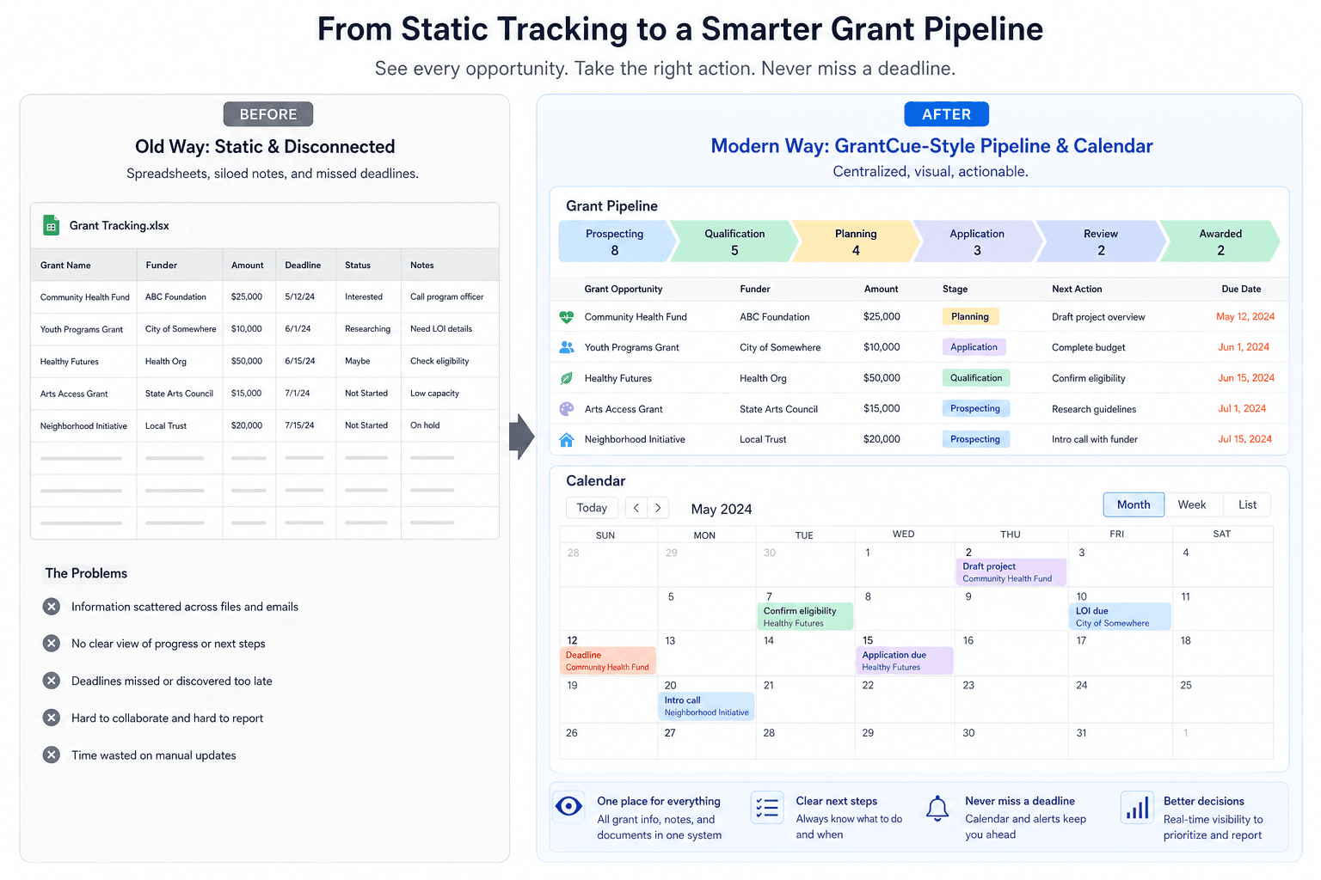
Task: Click 'Need LOI details' note in spreadsheet
Action: [x=441, y=328]
